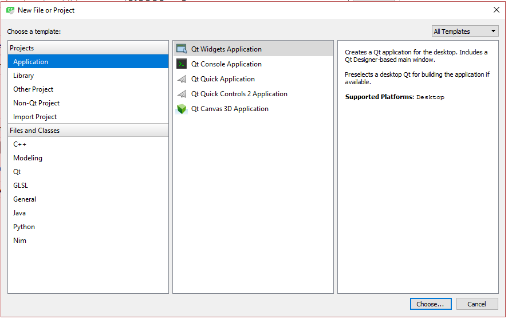Close the New File or Project dialog

[x=496, y=10]
